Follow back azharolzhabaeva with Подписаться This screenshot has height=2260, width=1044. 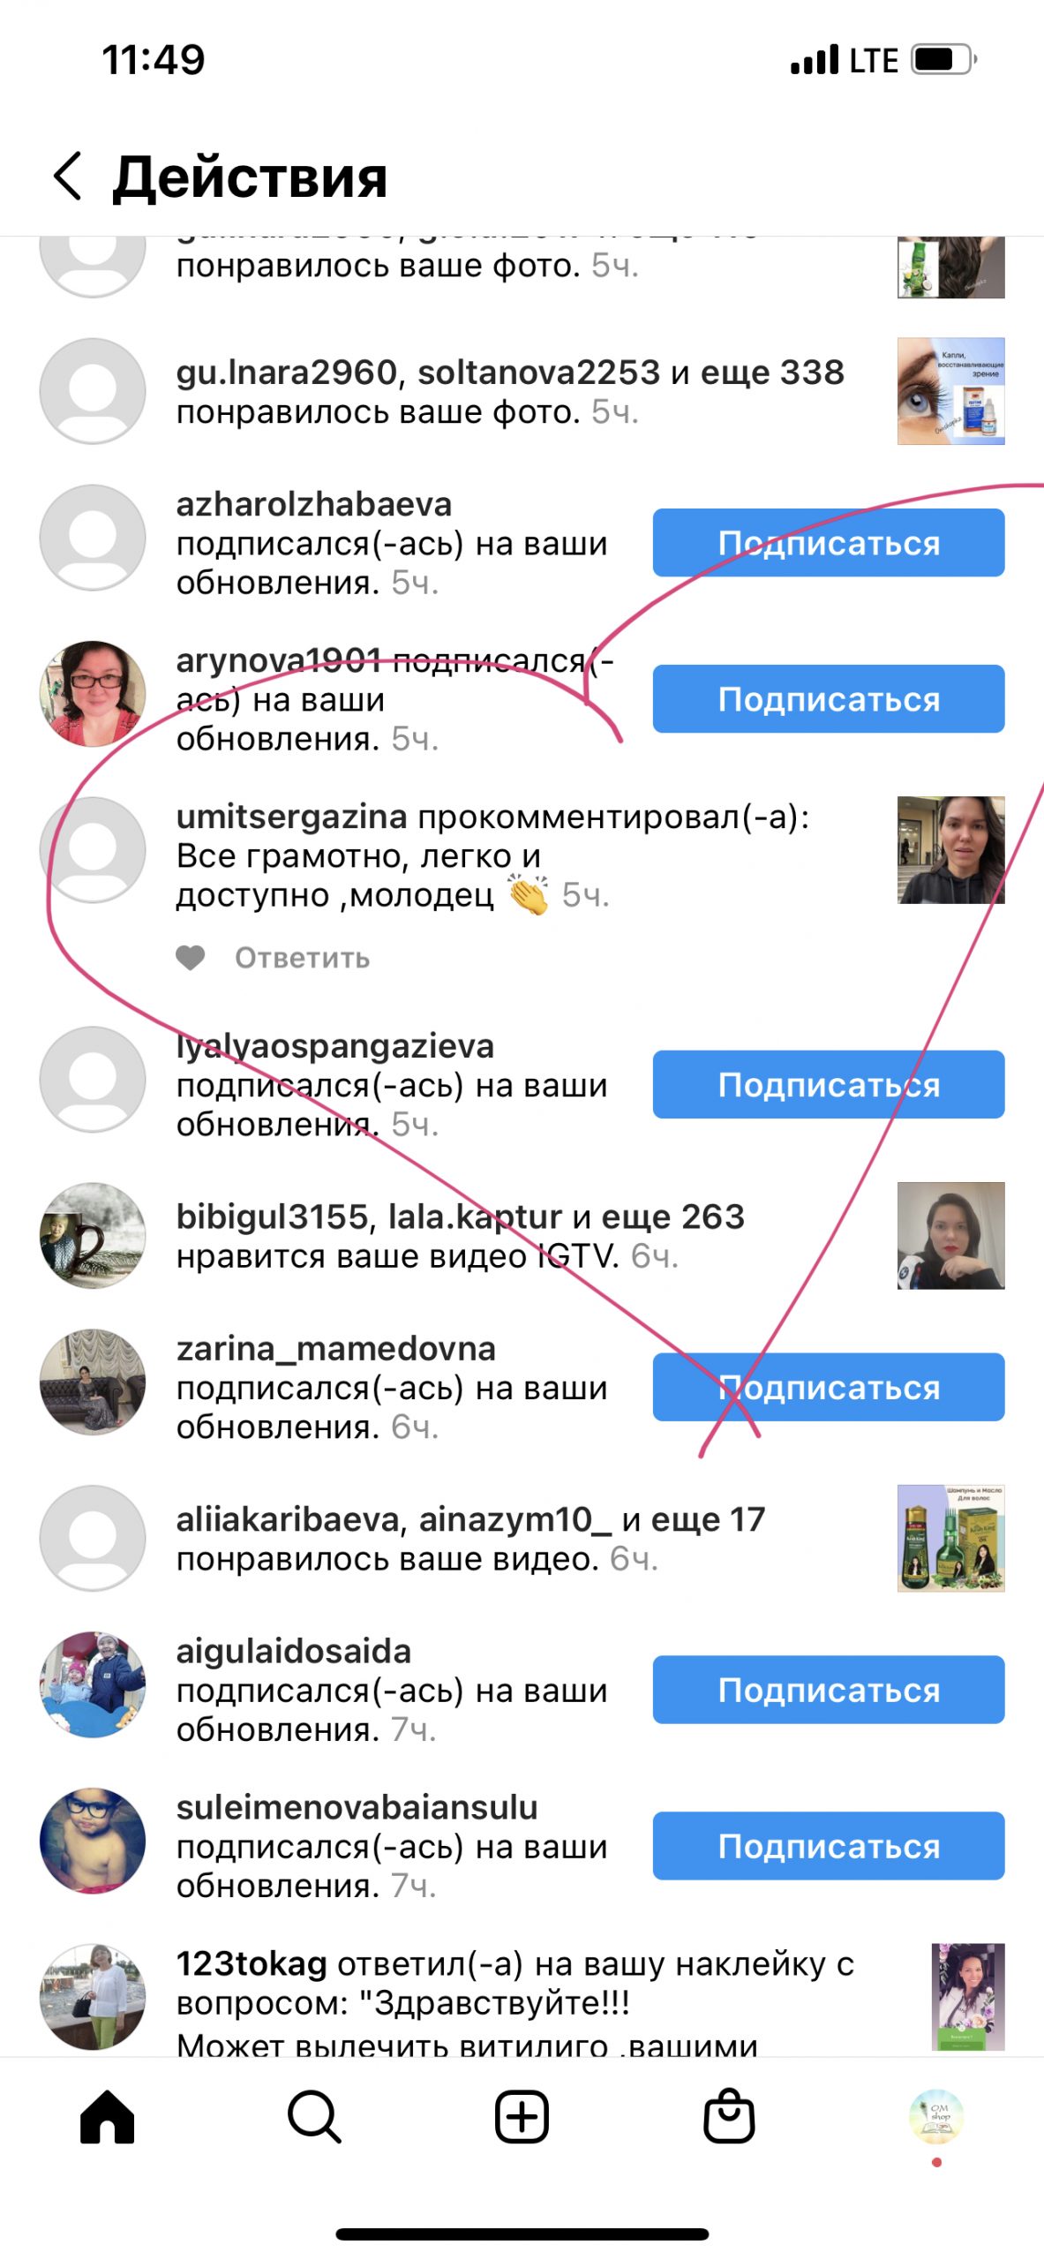coord(829,543)
